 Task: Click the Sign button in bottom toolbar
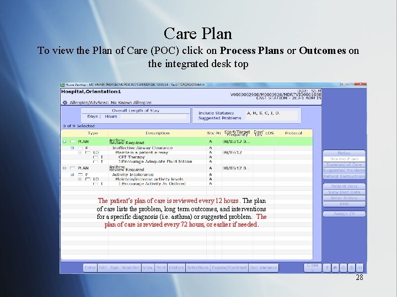coord(115,268)
